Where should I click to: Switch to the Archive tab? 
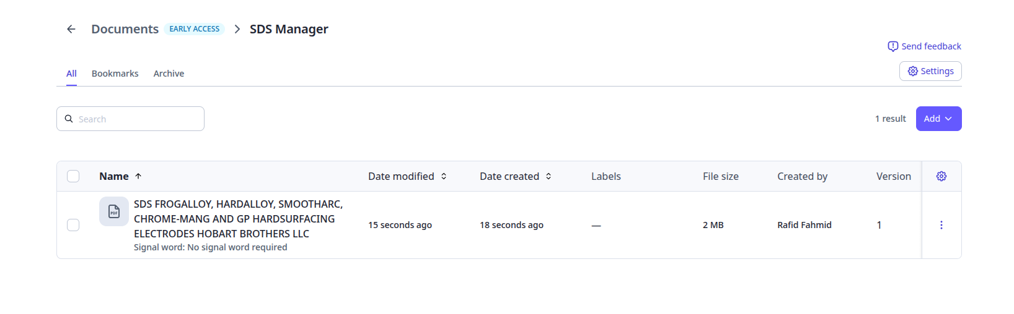pyautogui.click(x=169, y=74)
